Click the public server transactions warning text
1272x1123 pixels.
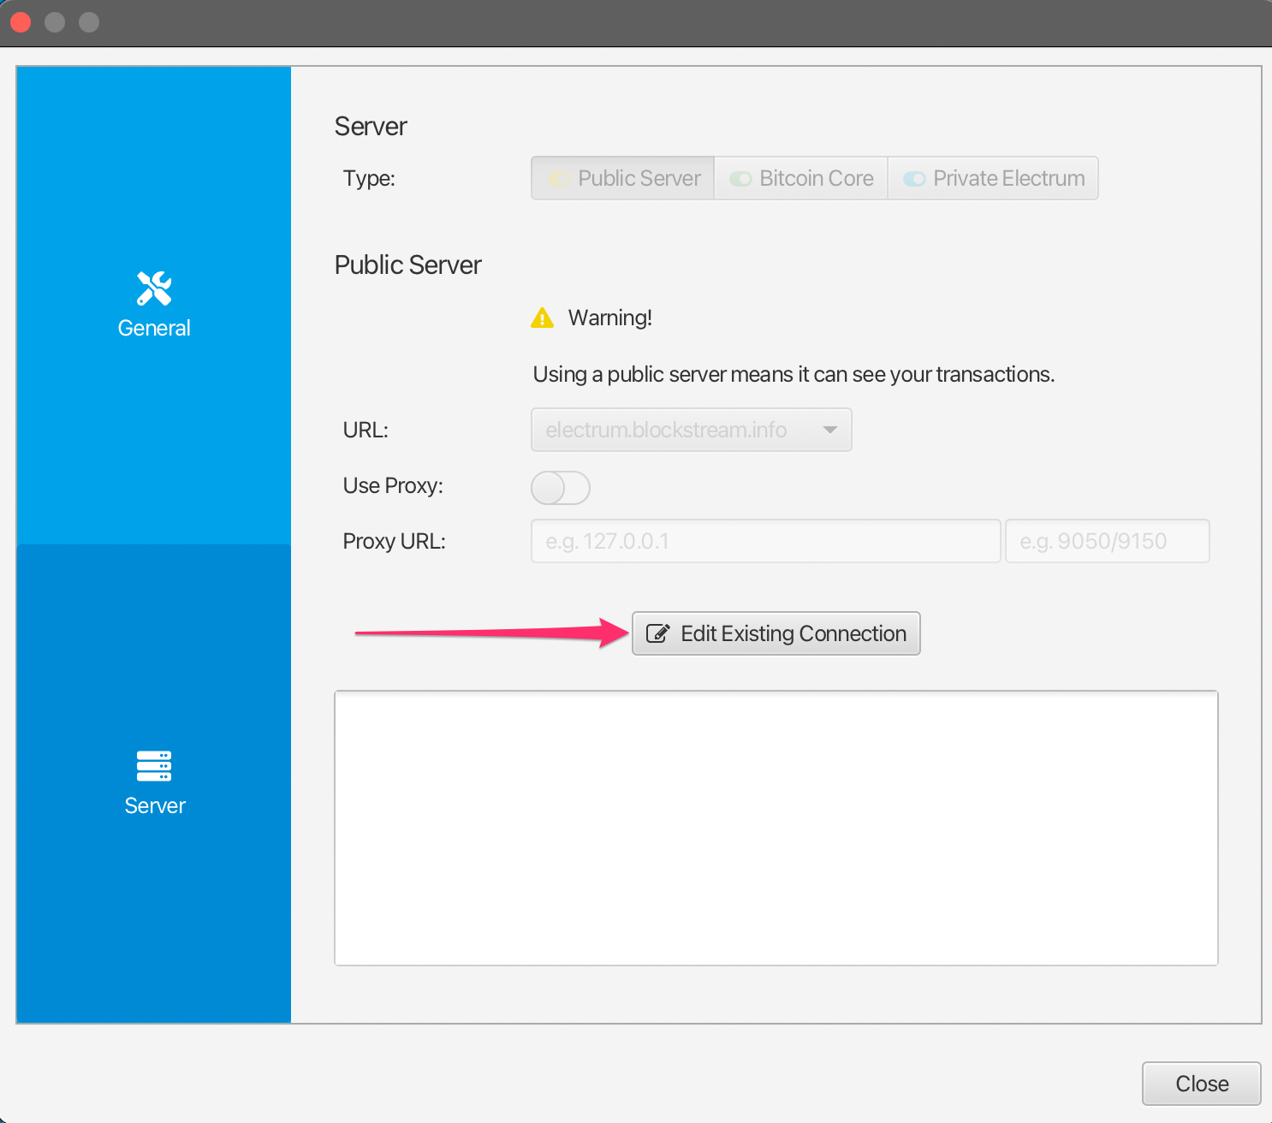794,374
